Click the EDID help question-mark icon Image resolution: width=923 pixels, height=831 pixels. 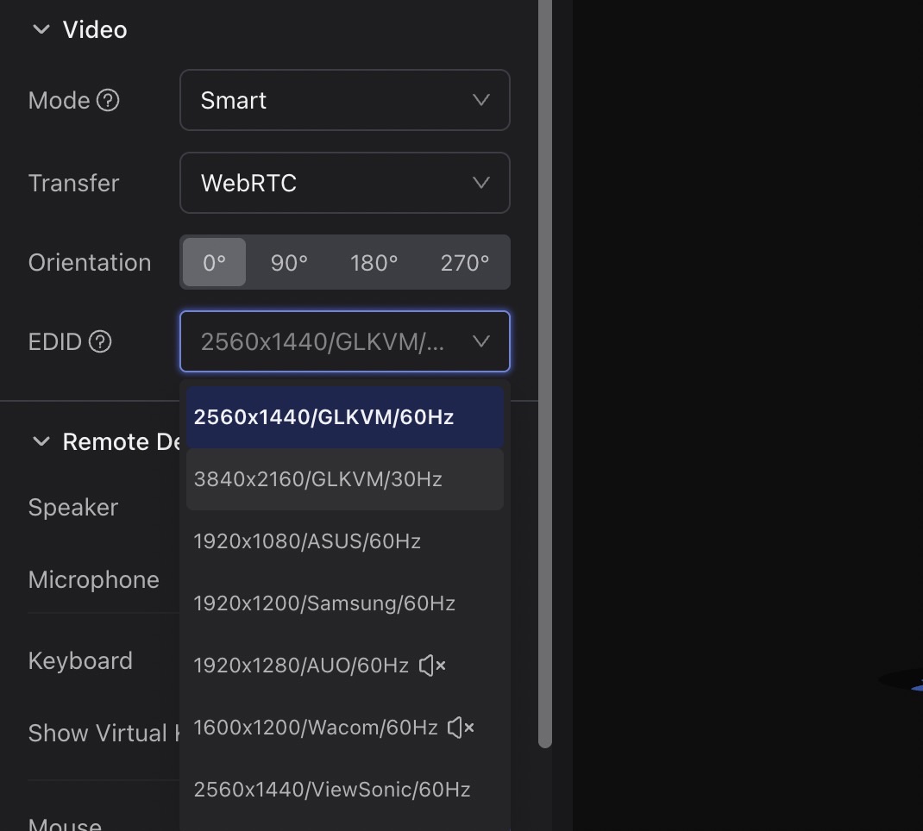pos(101,342)
